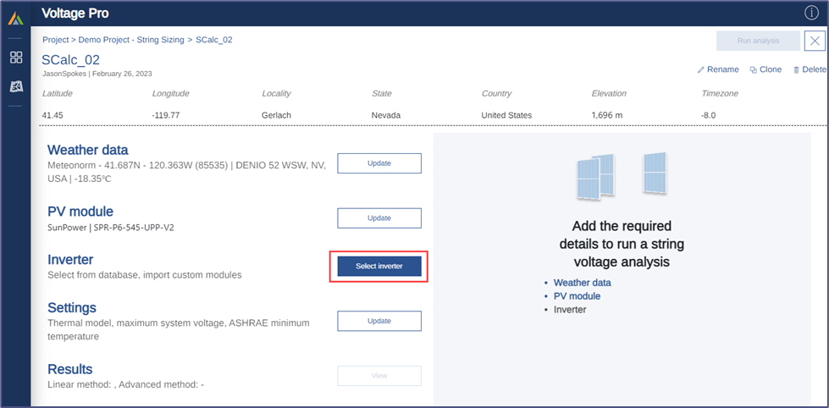Viewport: 829px width, 408px height.
Task: Click the Locality value Gerlach
Action: [x=277, y=115]
